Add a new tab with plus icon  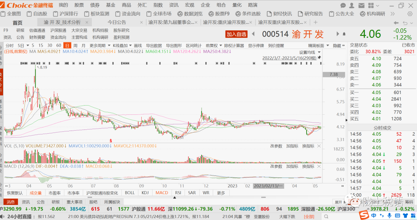tap(315, 23)
